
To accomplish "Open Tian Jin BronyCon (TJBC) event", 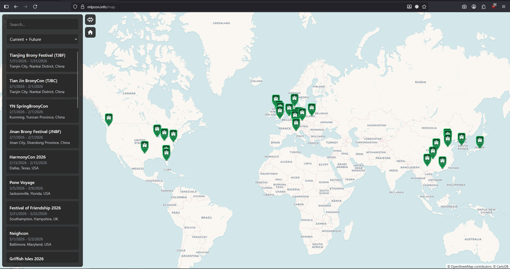I will 42,86.
